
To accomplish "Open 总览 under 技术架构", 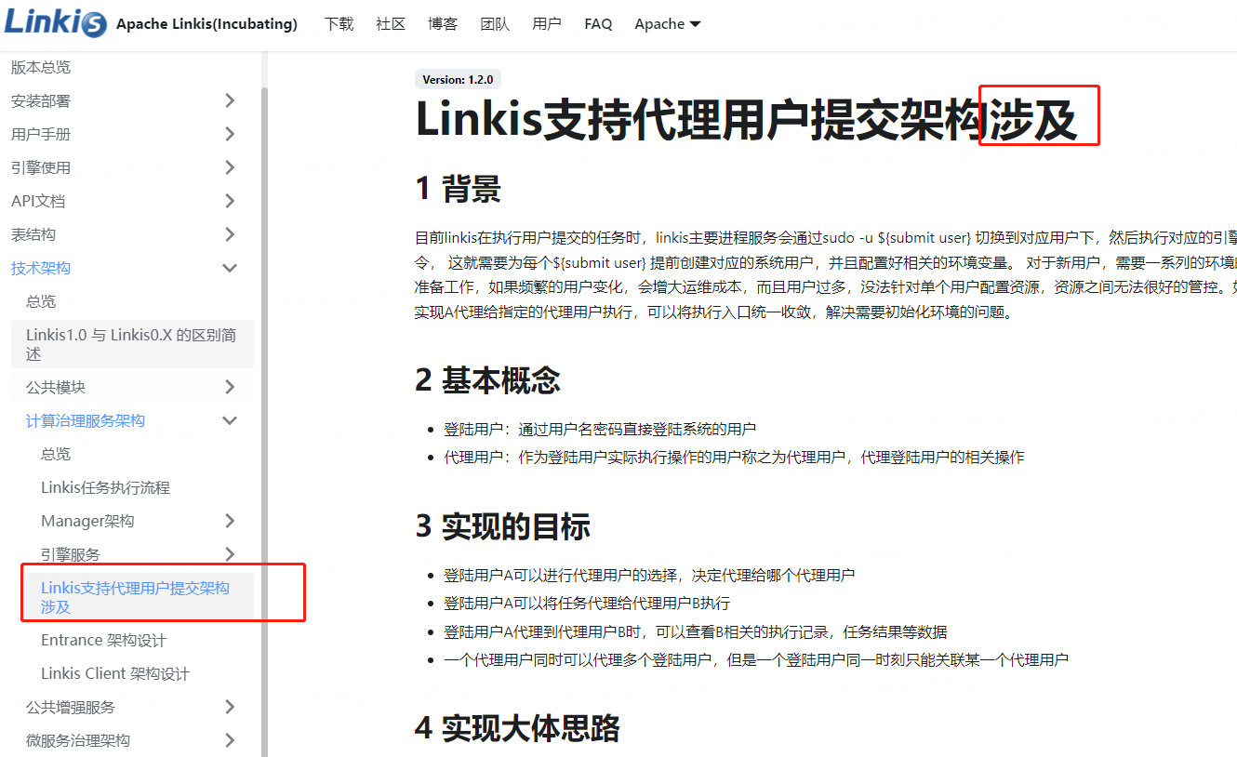I will tap(41, 301).
